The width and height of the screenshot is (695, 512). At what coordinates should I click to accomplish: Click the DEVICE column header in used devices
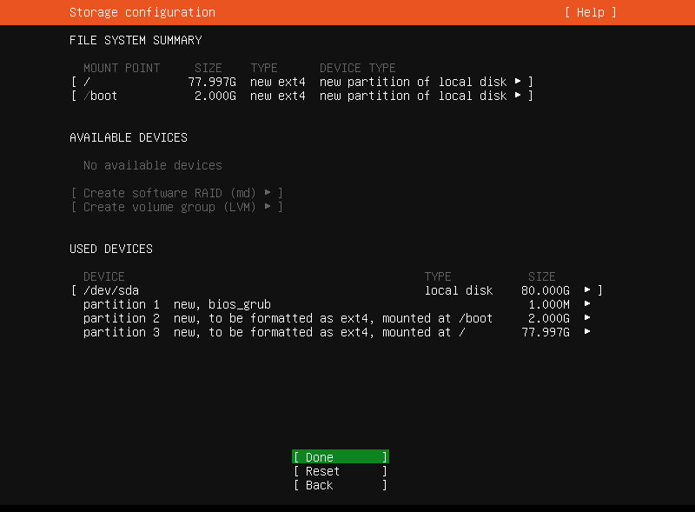click(103, 276)
